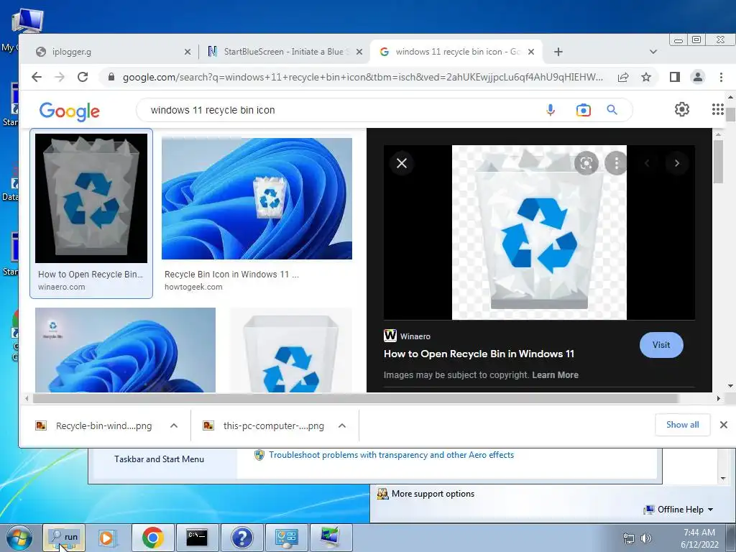Click the Google Lens icon on preview

[586, 163]
